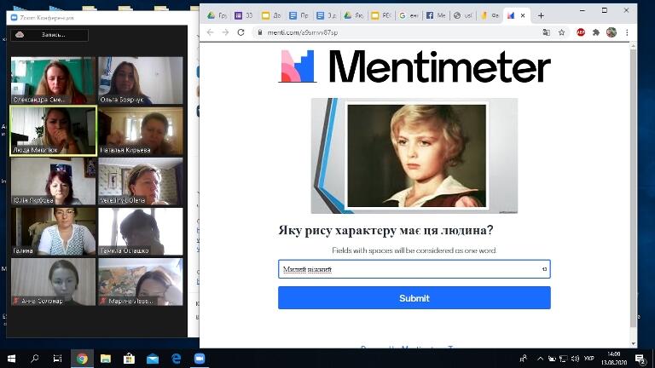Click the Mentimeter logo
Image resolution: width=655 pixels, height=368 pixels.
(414, 66)
